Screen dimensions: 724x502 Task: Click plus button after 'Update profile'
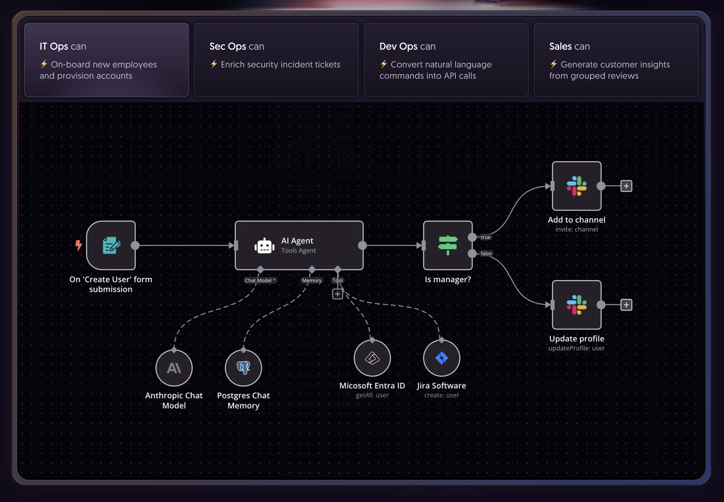pyautogui.click(x=626, y=304)
